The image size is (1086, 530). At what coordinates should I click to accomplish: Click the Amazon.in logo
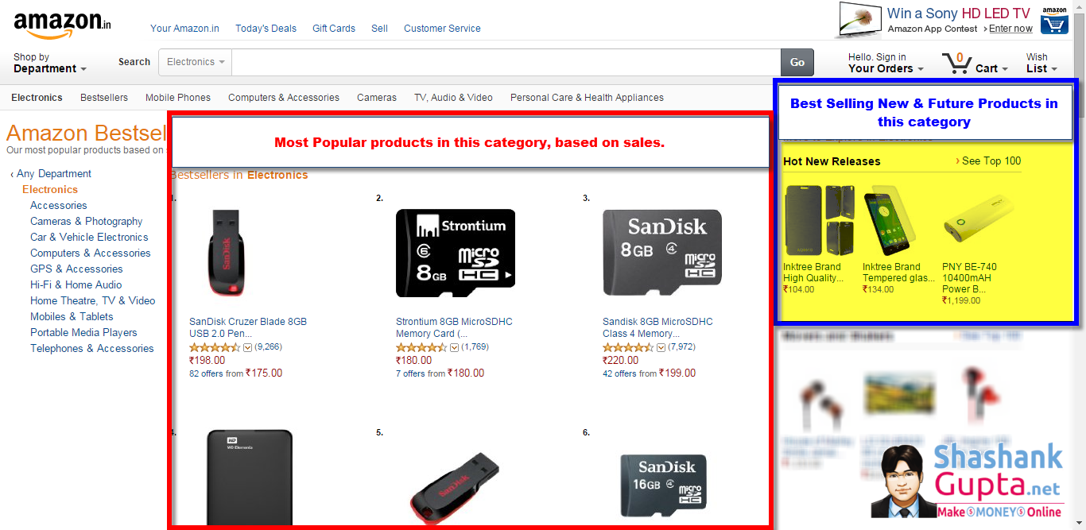pyautogui.click(x=62, y=25)
